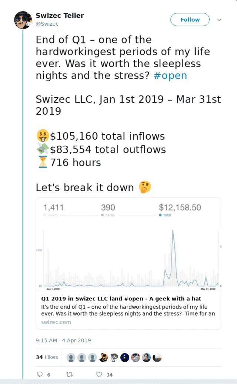This screenshot has width=237, height=384.
Task: Open the @Swizec handle link
Action: coord(47,24)
